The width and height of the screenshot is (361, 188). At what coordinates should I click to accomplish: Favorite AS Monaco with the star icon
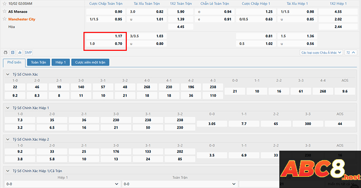[x=5, y=11]
